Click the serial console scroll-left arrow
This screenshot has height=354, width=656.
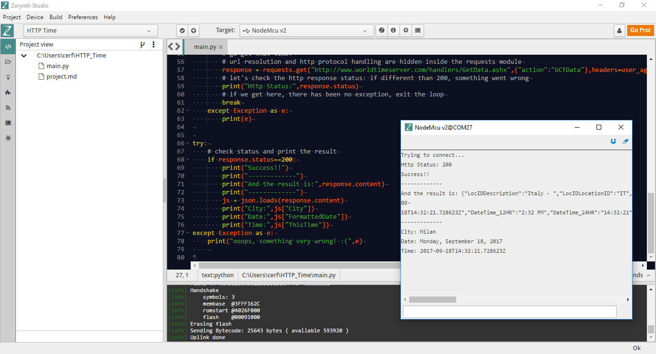(405, 299)
